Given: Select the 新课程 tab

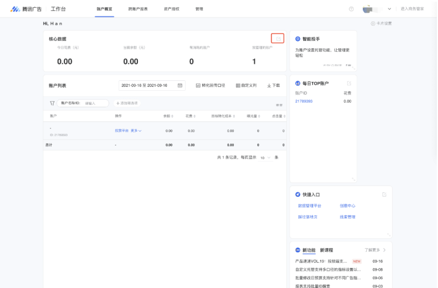Looking at the screenshot, I should [326, 250].
